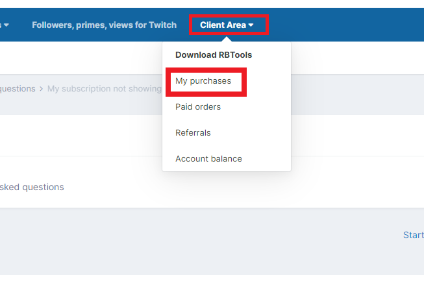
Task: Go to Paid orders
Action: click(198, 107)
